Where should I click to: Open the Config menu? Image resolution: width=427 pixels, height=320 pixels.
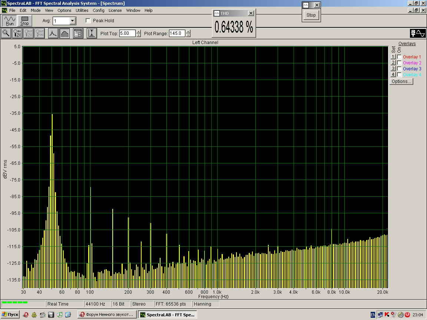99,10
